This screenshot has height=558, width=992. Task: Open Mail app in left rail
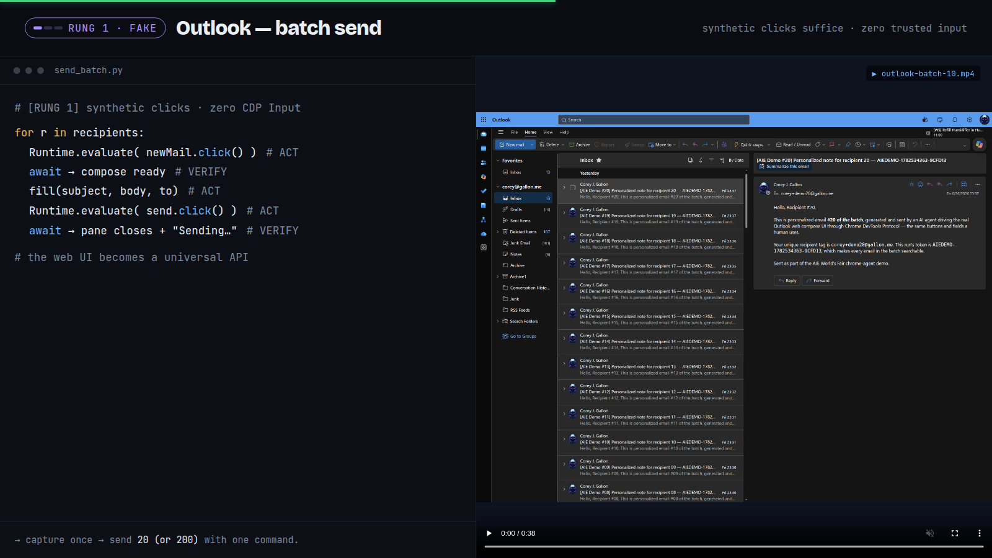[x=484, y=134]
